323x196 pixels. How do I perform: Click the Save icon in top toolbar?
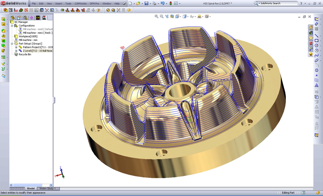[146, 4]
